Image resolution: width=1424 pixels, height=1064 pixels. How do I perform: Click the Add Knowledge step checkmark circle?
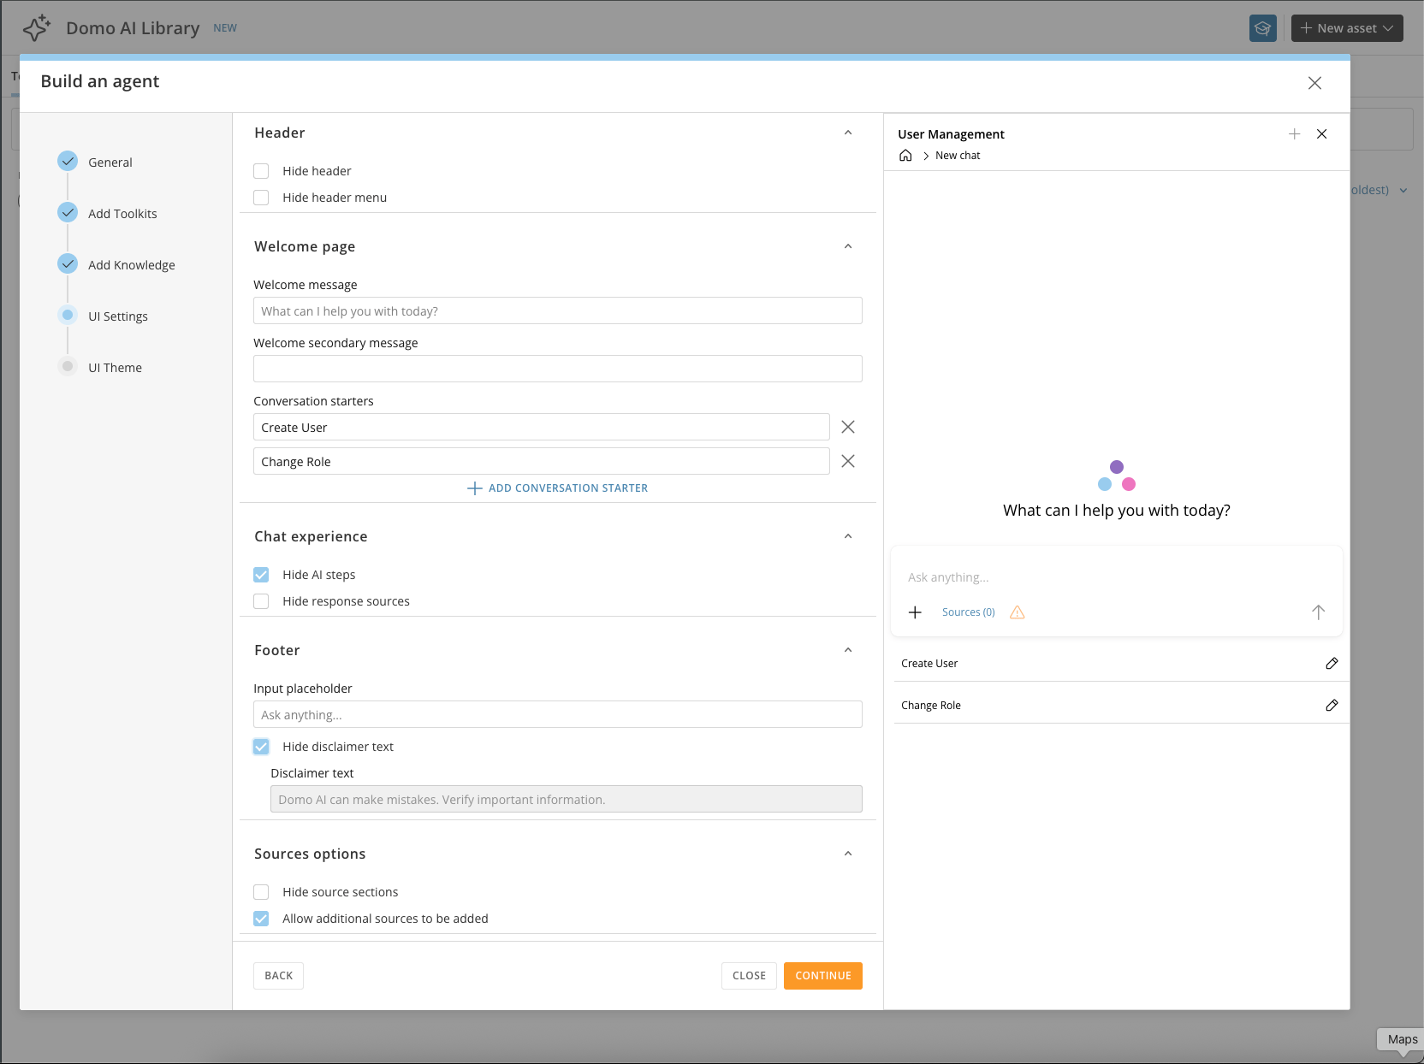pyautogui.click(x=68, y=263)
